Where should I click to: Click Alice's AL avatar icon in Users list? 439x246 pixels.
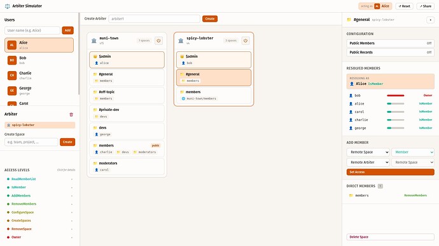point(11,45)
